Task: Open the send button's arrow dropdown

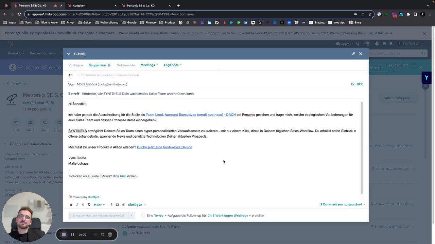Action: (x=132, y=216)
